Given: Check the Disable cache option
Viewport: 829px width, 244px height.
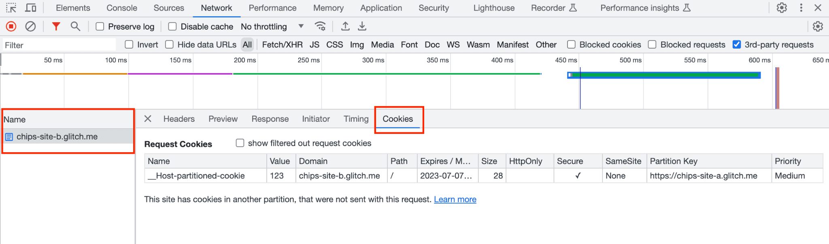Looking at the screenshot, I should click(172, 27).
